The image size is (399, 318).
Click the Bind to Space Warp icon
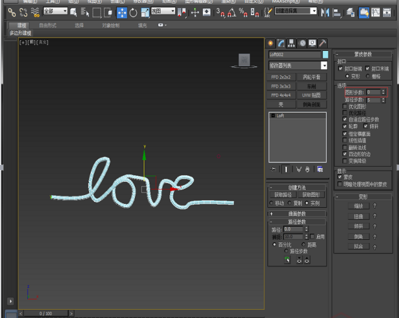coord(35,12)
